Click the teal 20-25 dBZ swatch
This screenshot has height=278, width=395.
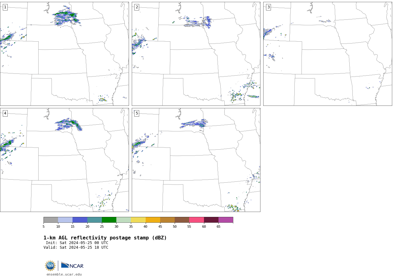94,220
